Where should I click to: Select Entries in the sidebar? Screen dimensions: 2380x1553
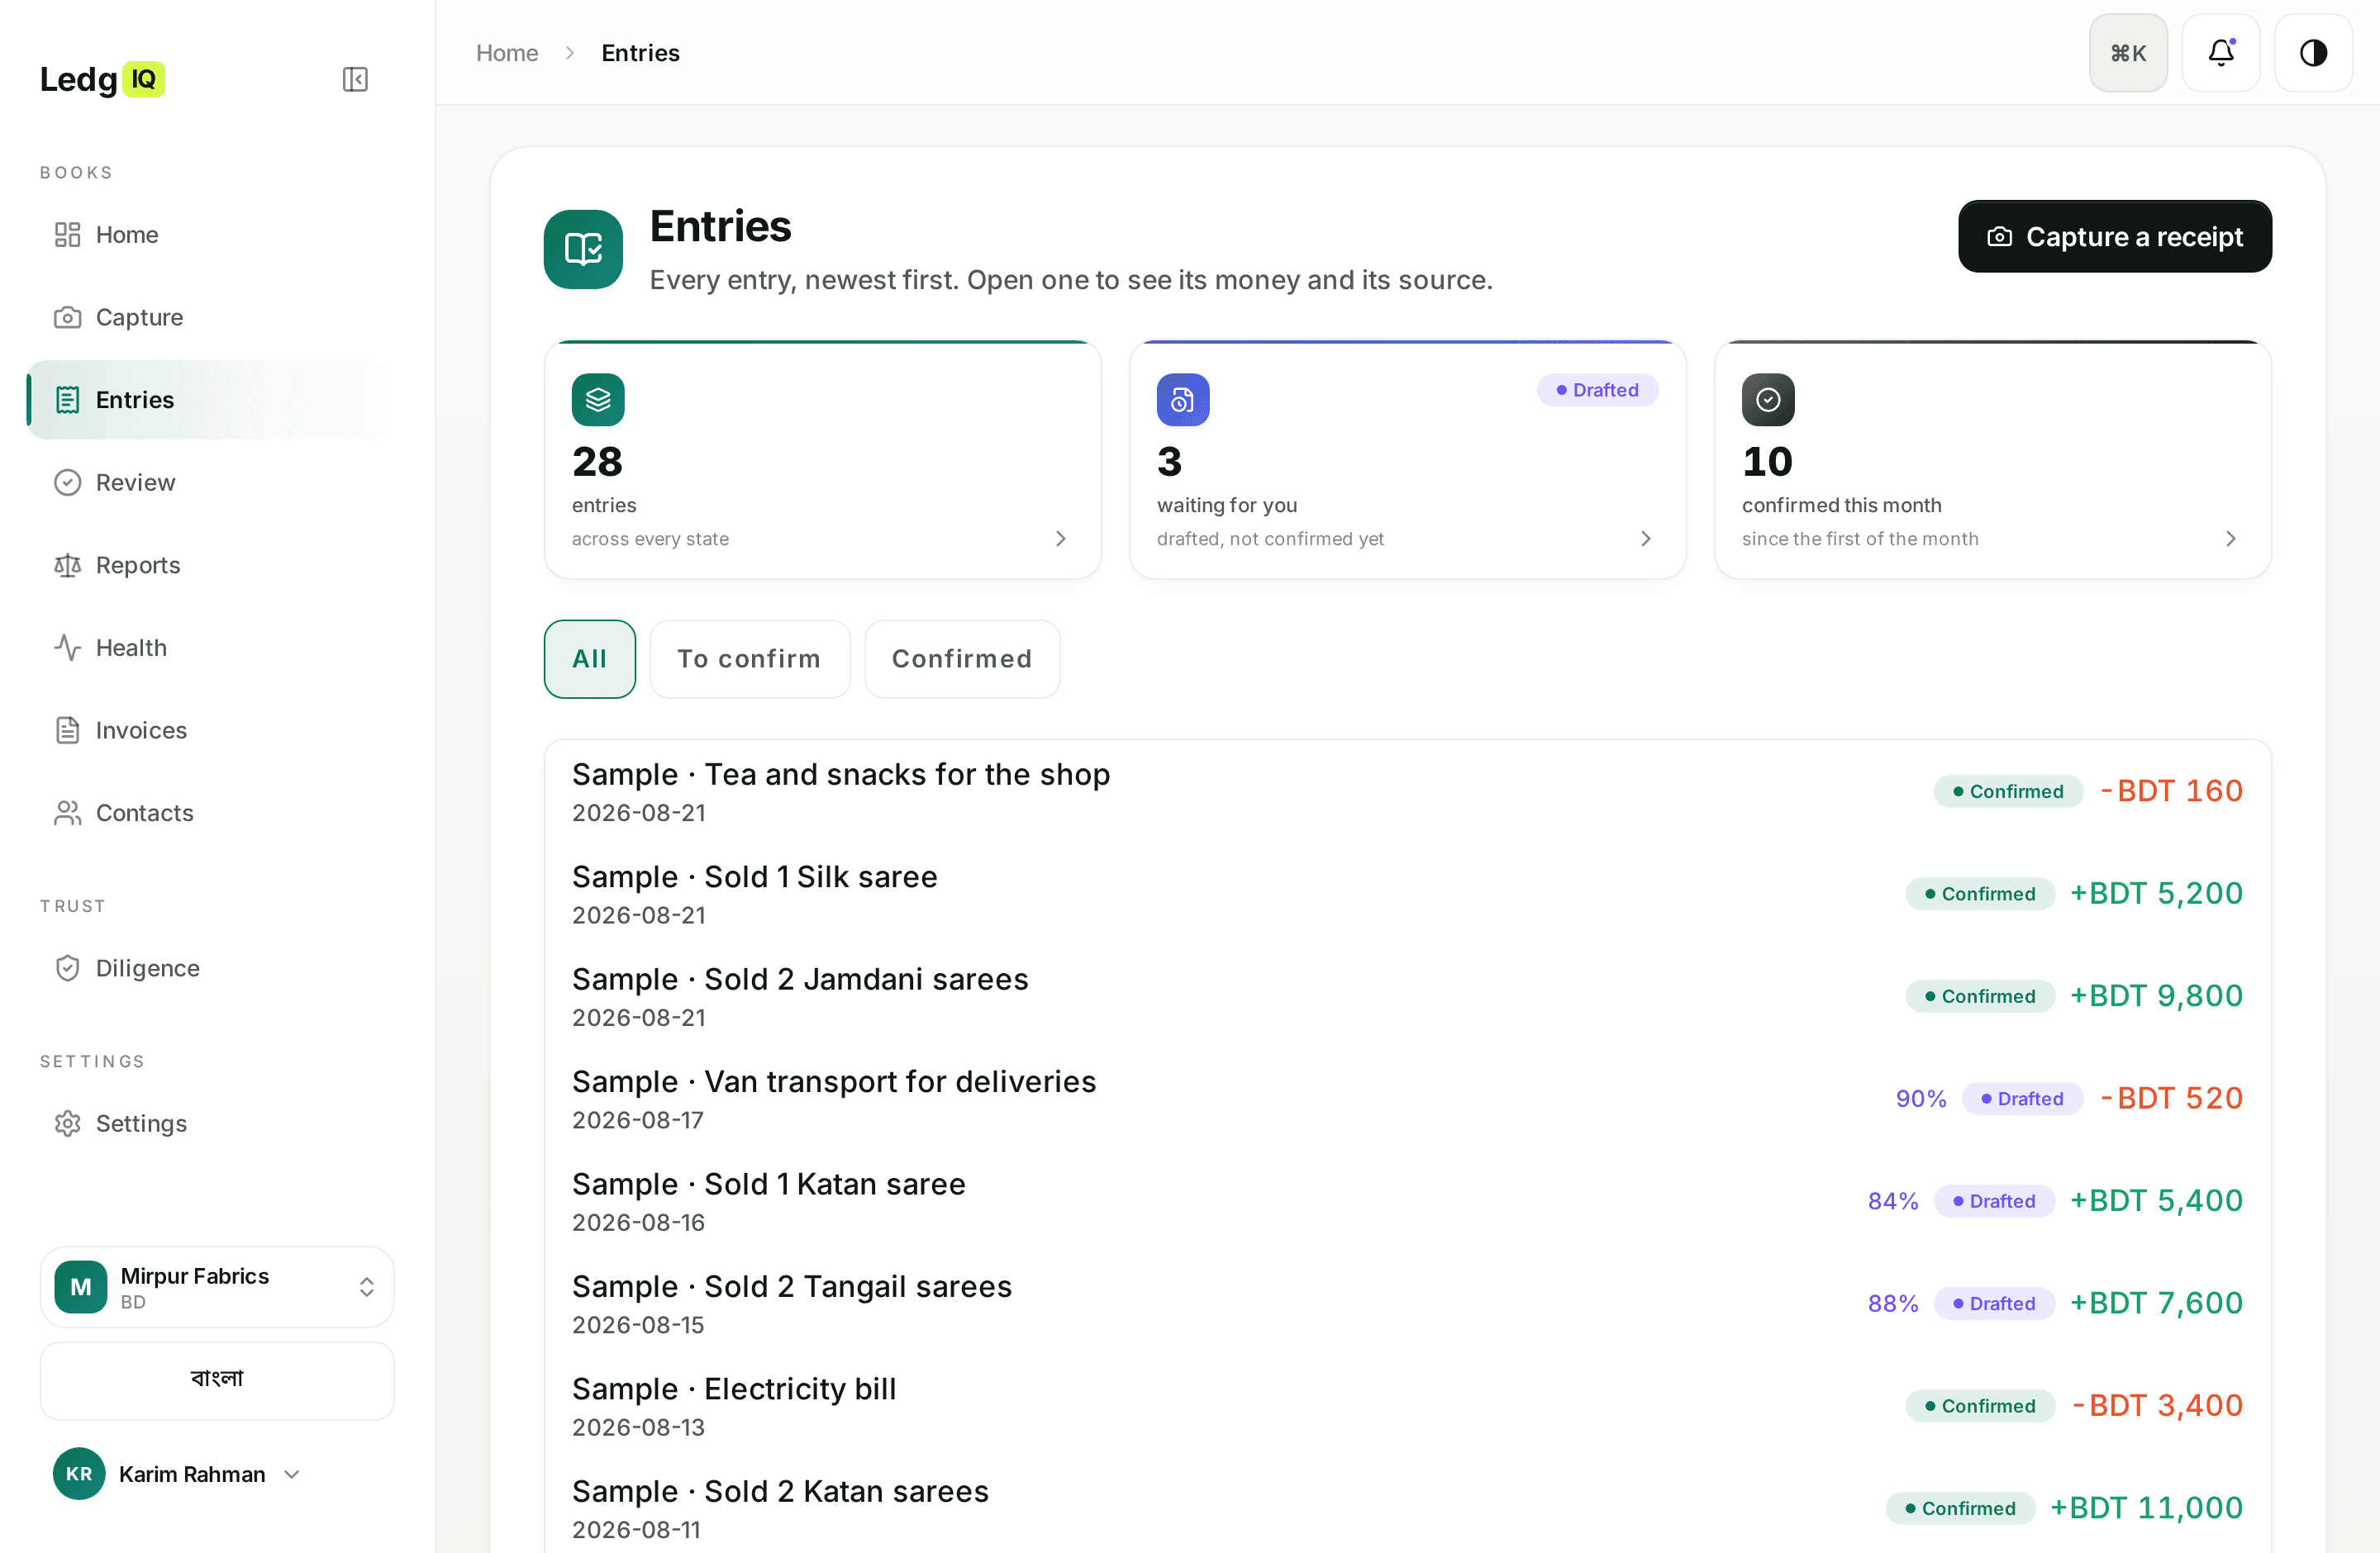(210, 400)
